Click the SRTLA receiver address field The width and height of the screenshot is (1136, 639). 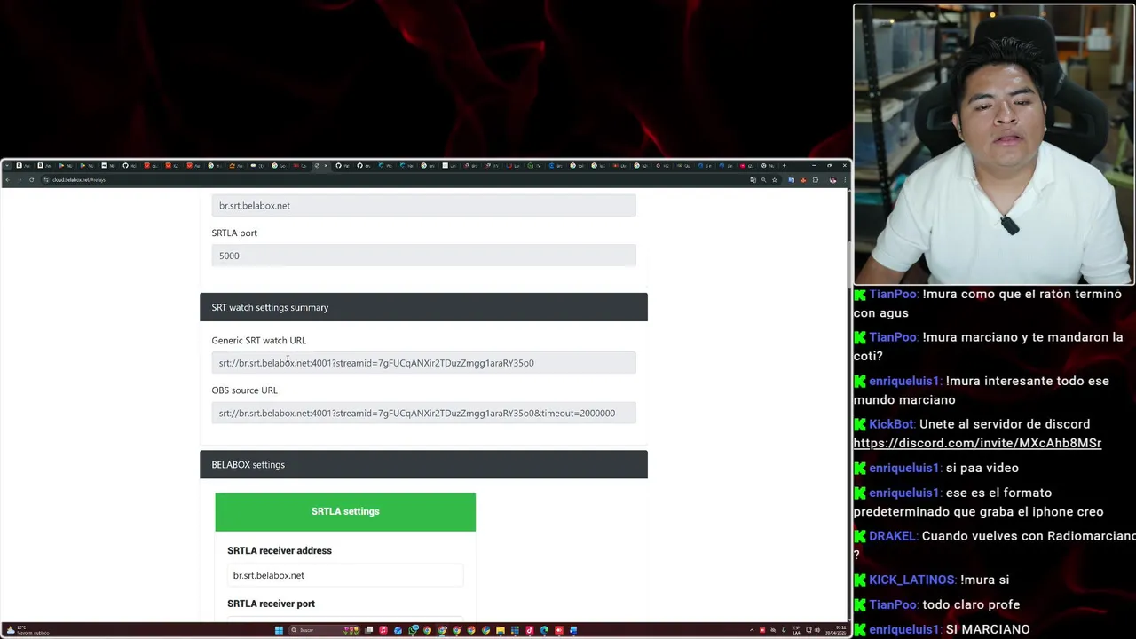pos(345,575)
